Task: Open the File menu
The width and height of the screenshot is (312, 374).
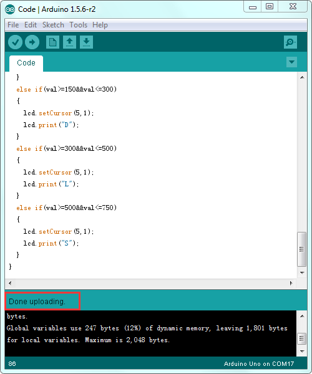Action: click(x=13, y=25)
